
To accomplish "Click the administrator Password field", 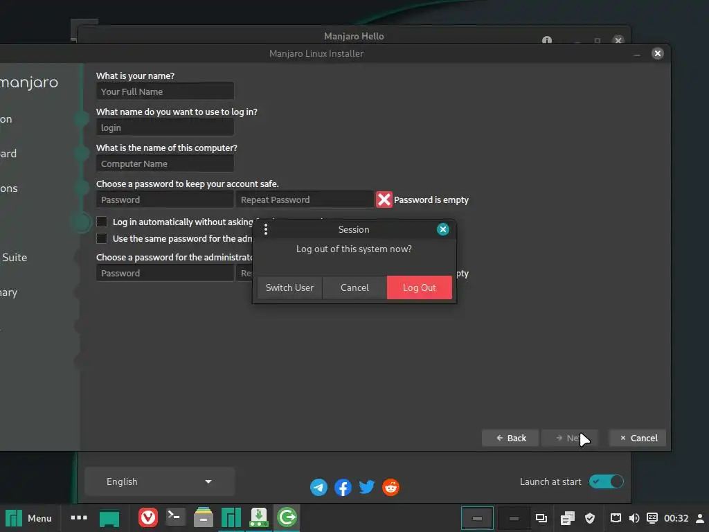I will tap(165, 273).
